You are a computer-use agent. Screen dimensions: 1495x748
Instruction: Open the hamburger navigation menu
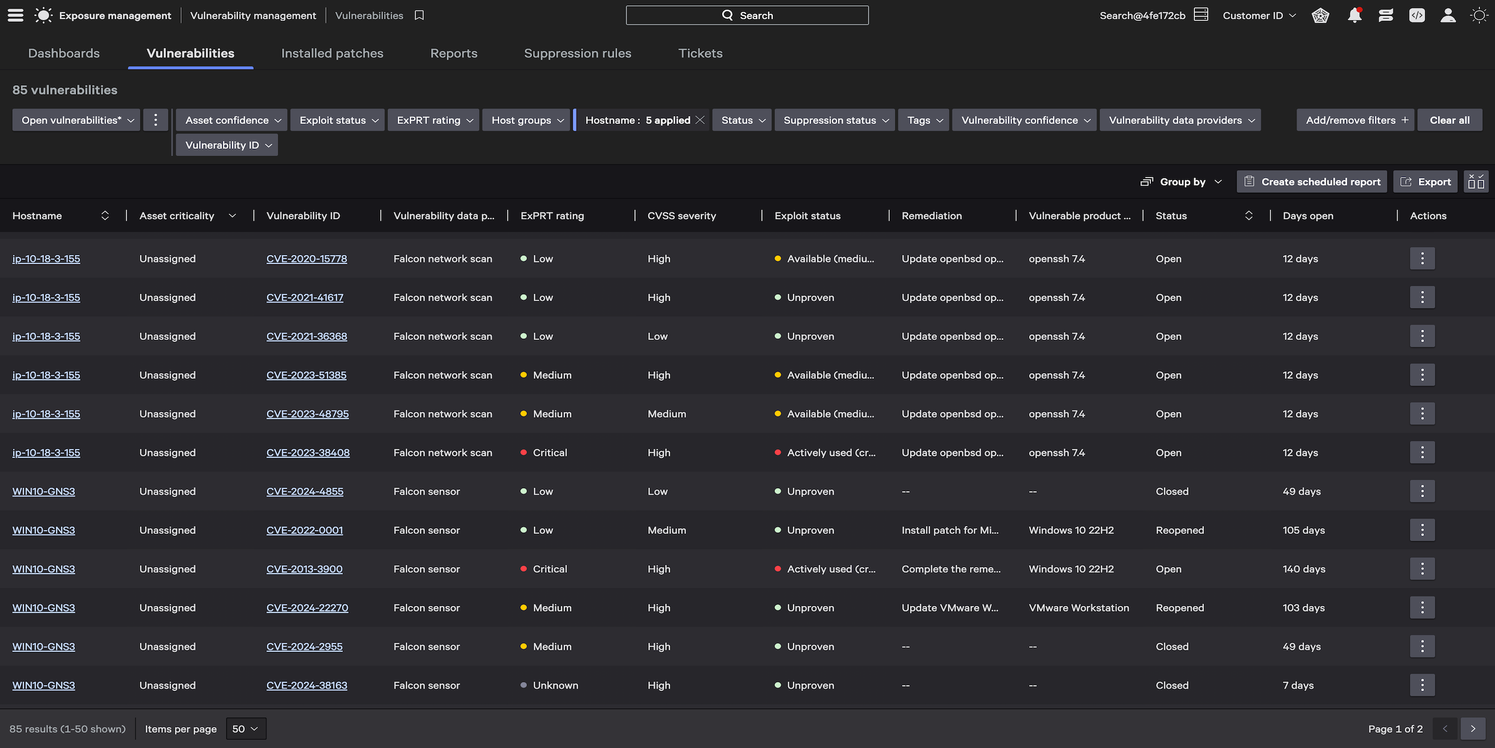point(15,15)
